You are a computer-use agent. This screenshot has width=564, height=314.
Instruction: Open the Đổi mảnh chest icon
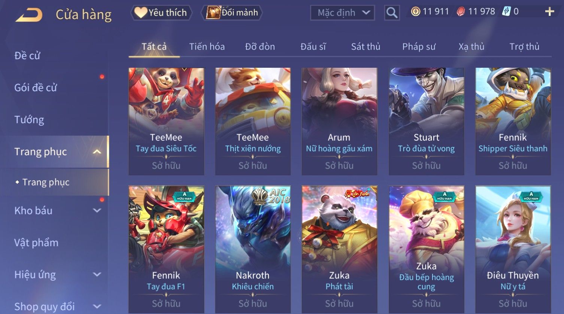click(x=213, y=13)
